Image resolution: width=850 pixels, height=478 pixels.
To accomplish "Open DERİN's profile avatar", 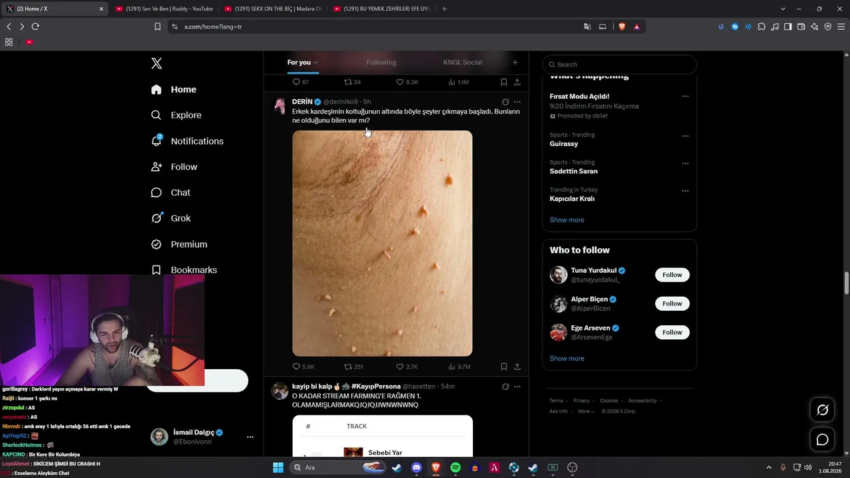I will pyautogui.click(x=280, y=106).
